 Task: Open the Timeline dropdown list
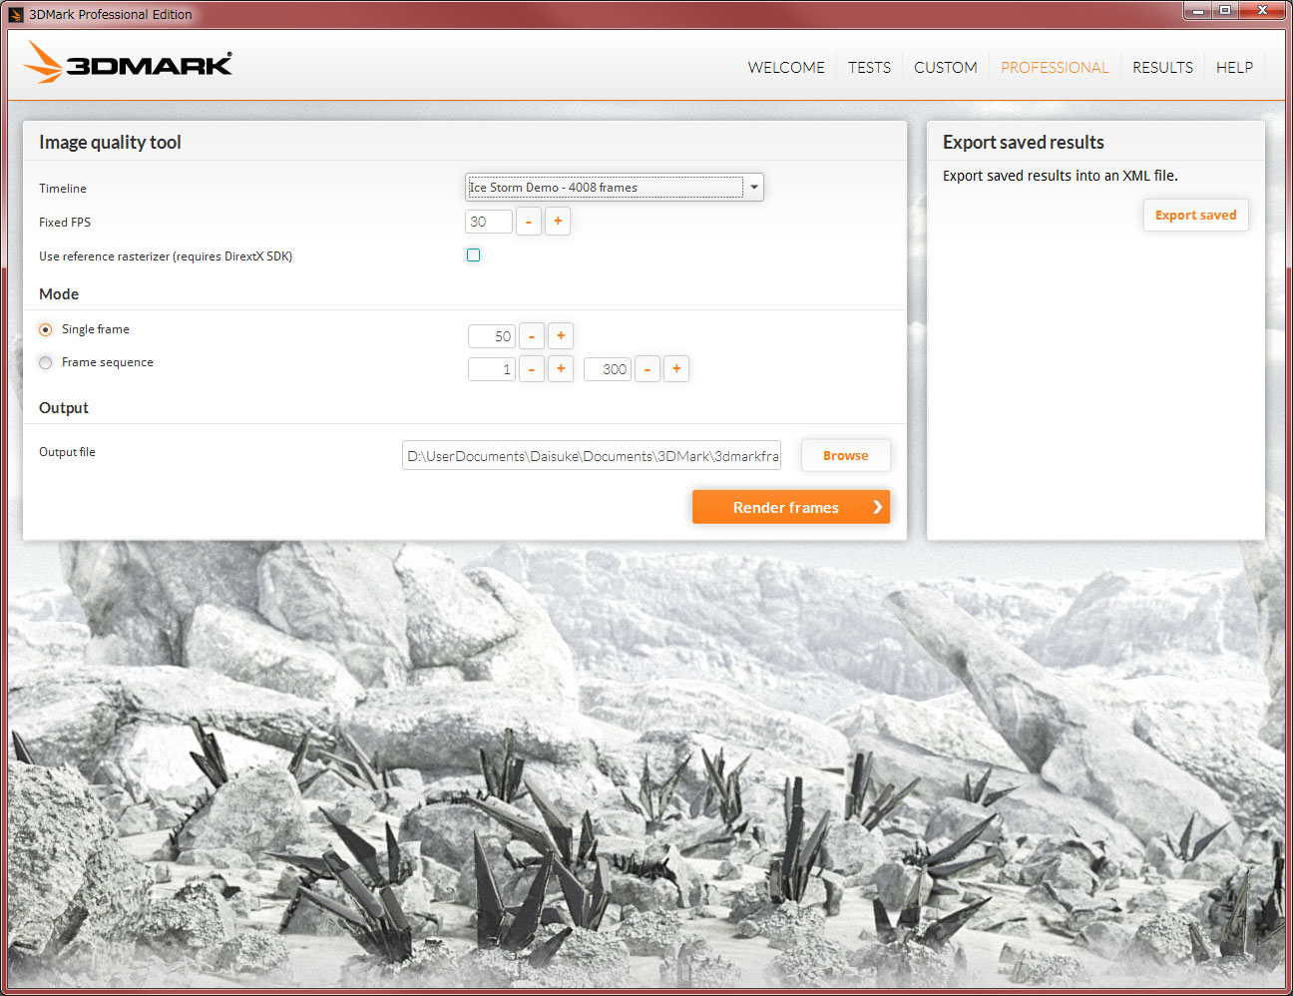[x=615, y=187]
